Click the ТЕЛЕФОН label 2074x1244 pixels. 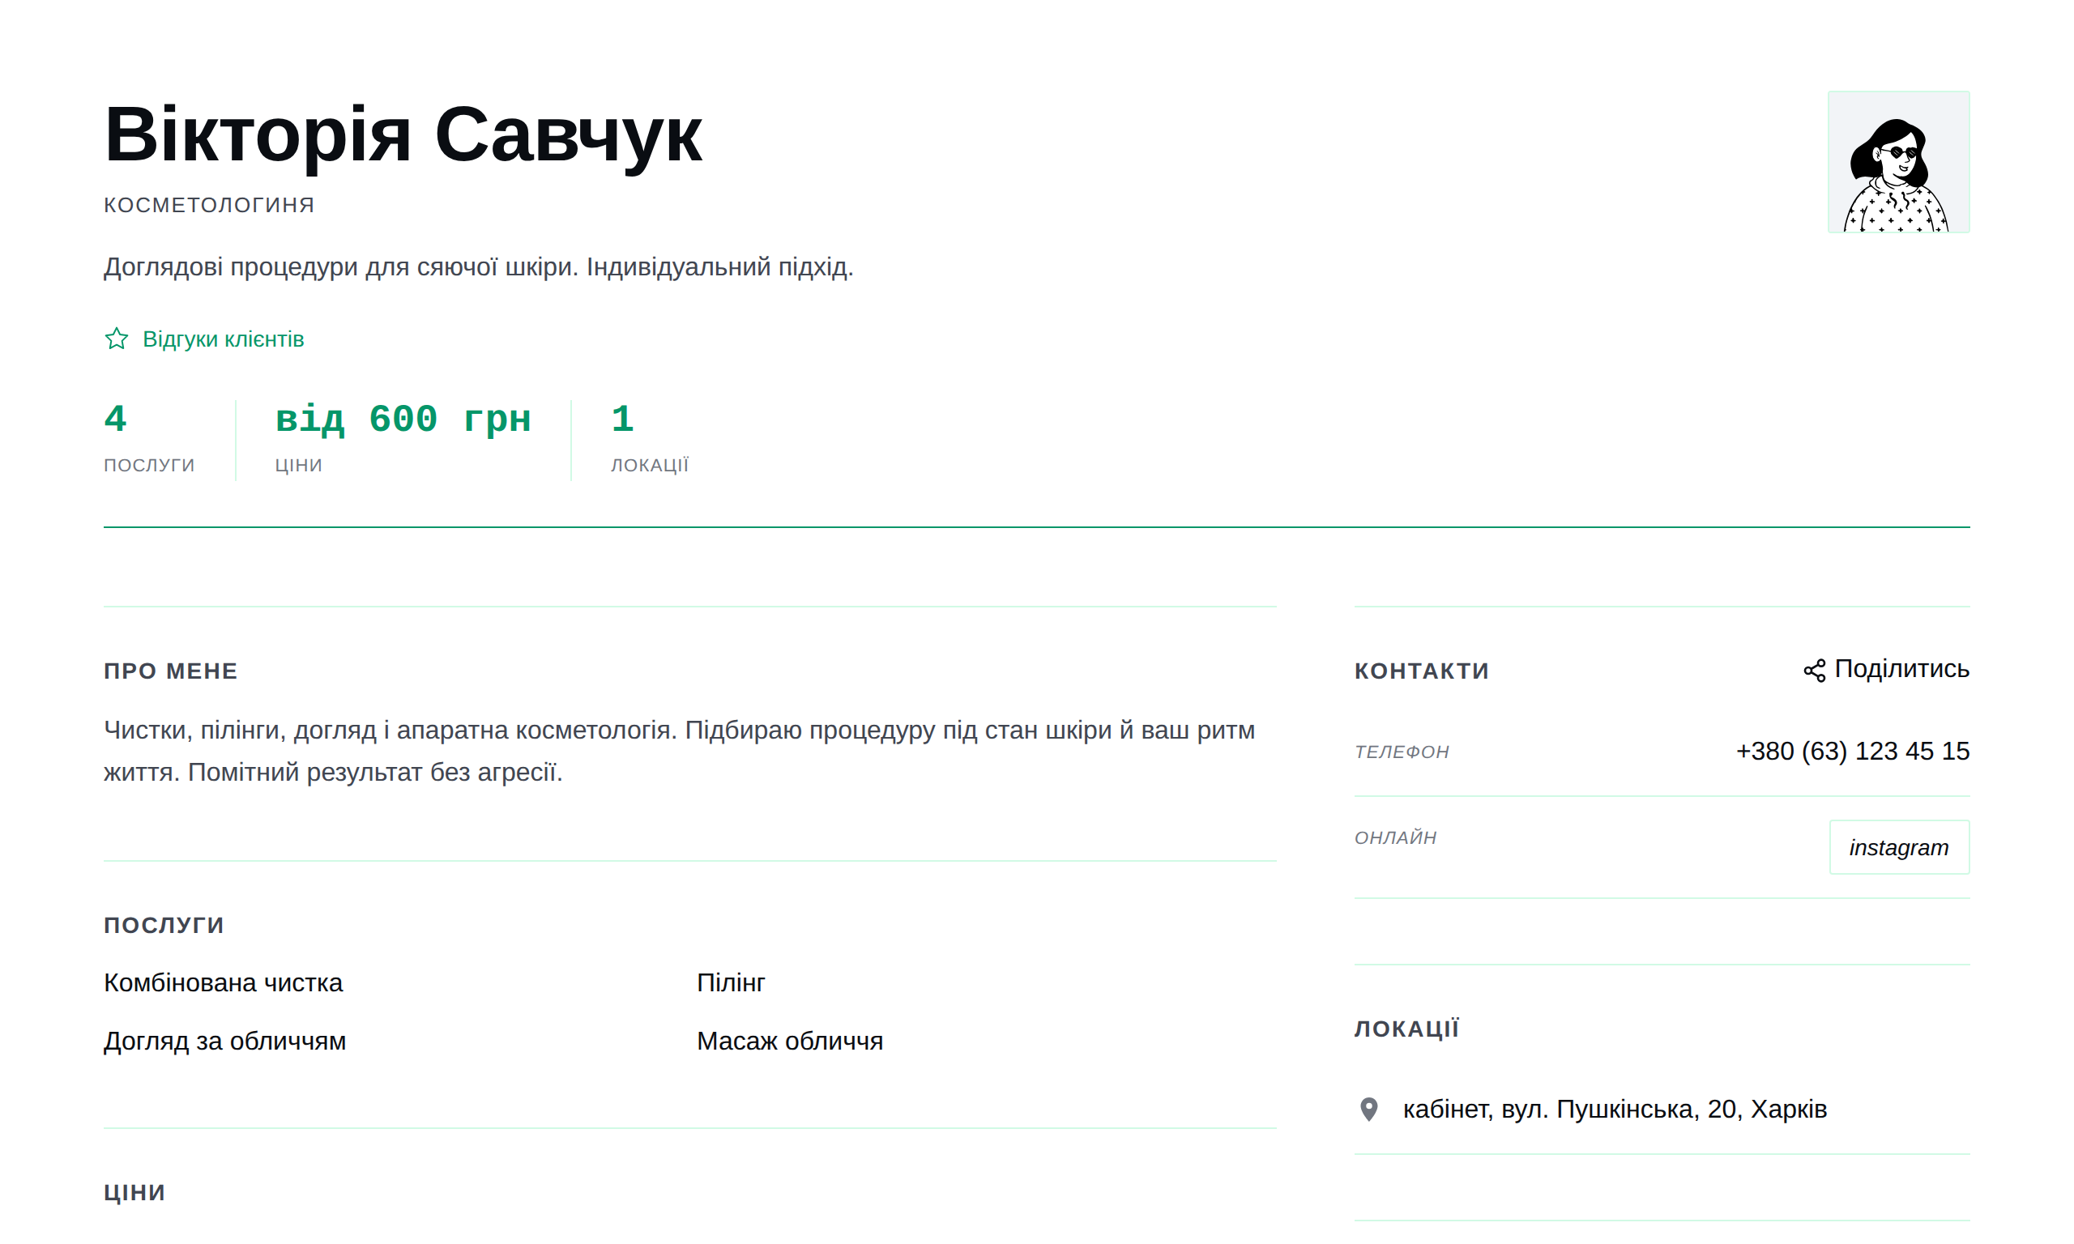[x=1402, y=752]
